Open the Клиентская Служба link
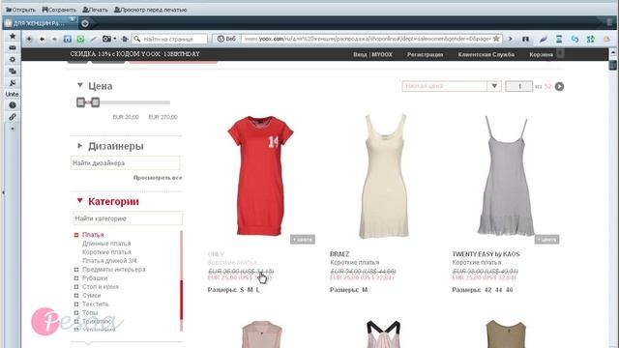This screenshot has width=619, height=348. [486, 54]
